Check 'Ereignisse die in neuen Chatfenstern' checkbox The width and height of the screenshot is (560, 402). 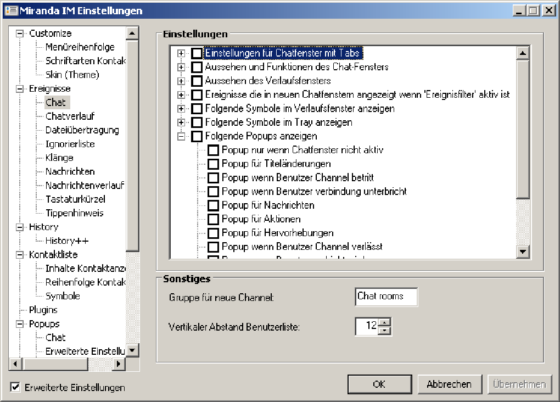click(x=197, y=94)
